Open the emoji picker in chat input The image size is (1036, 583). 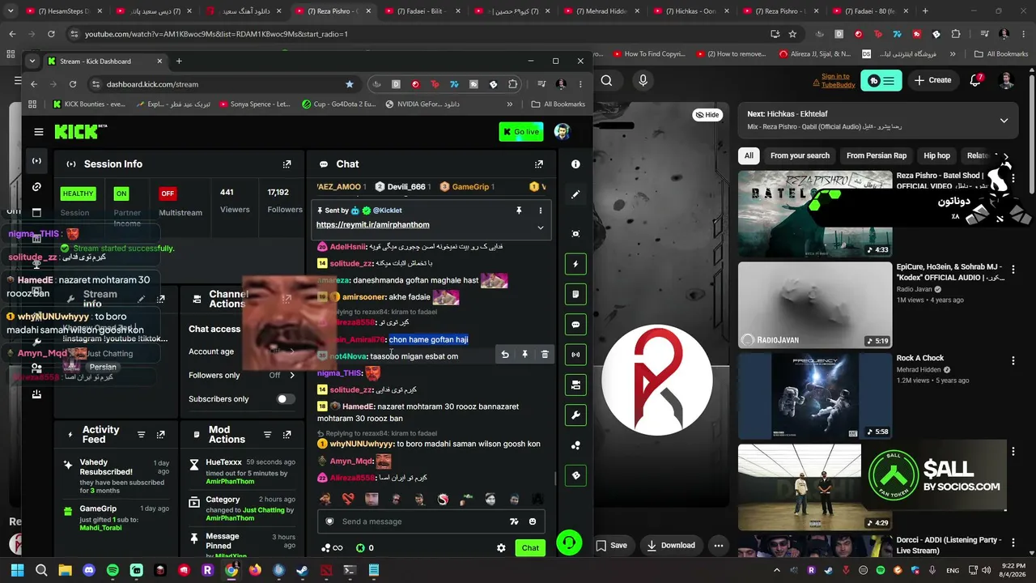tap(533, 521)
